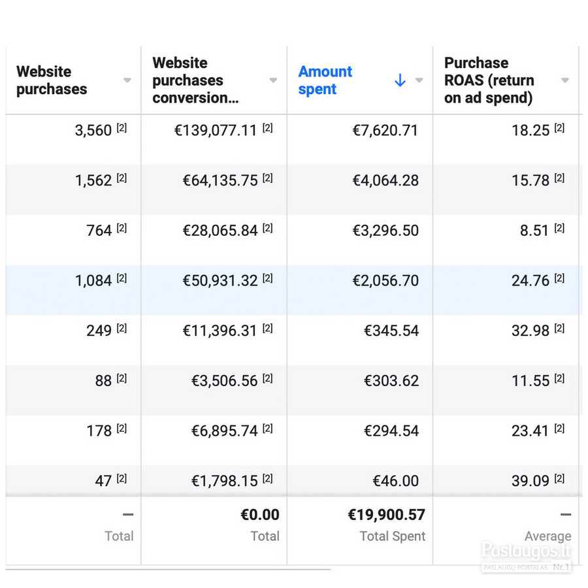Click footnote [2] beside €6,895.74 value

(x=267, y=429)
